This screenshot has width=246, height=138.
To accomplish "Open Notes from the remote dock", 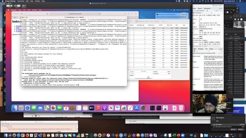I will [85, 108].
